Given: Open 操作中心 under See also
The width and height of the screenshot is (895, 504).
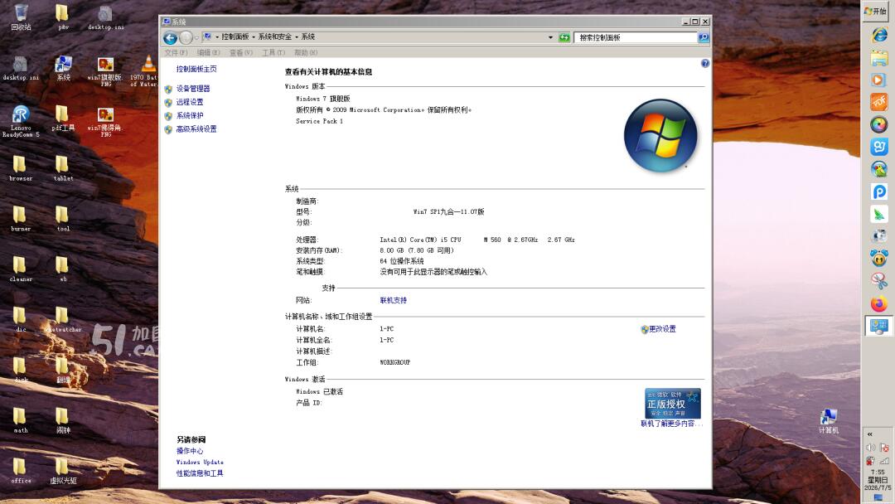Looking at the screenshot, I should 190,451.
